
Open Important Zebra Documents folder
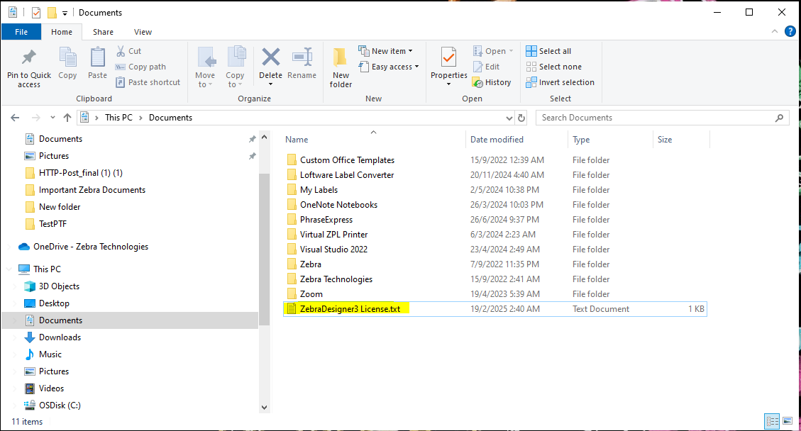point(92,189)
